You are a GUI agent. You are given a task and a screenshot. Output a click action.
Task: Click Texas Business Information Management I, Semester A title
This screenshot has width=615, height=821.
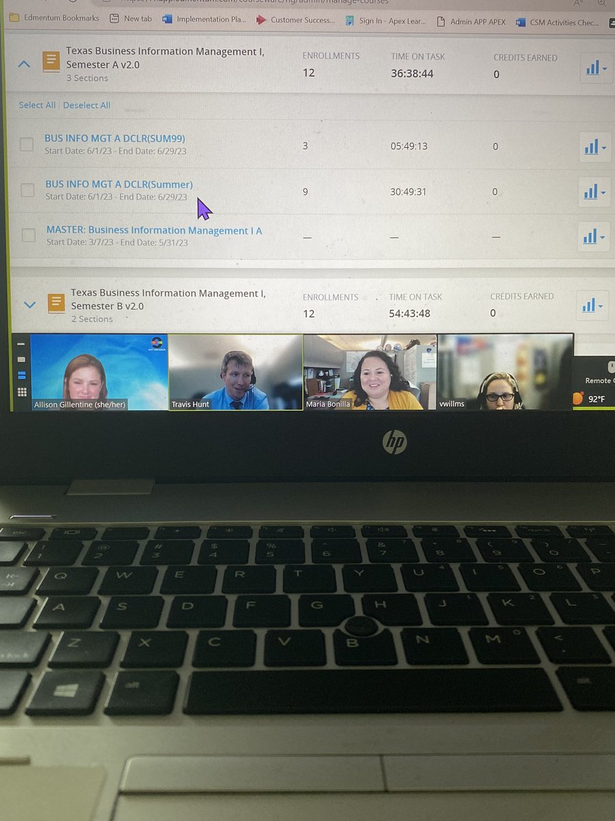coord(165,57)
